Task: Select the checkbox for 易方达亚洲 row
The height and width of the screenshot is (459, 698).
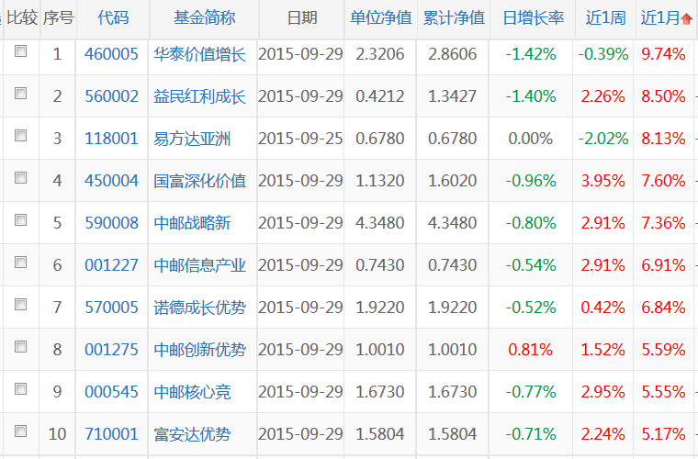Action: (x=20, y=136)
